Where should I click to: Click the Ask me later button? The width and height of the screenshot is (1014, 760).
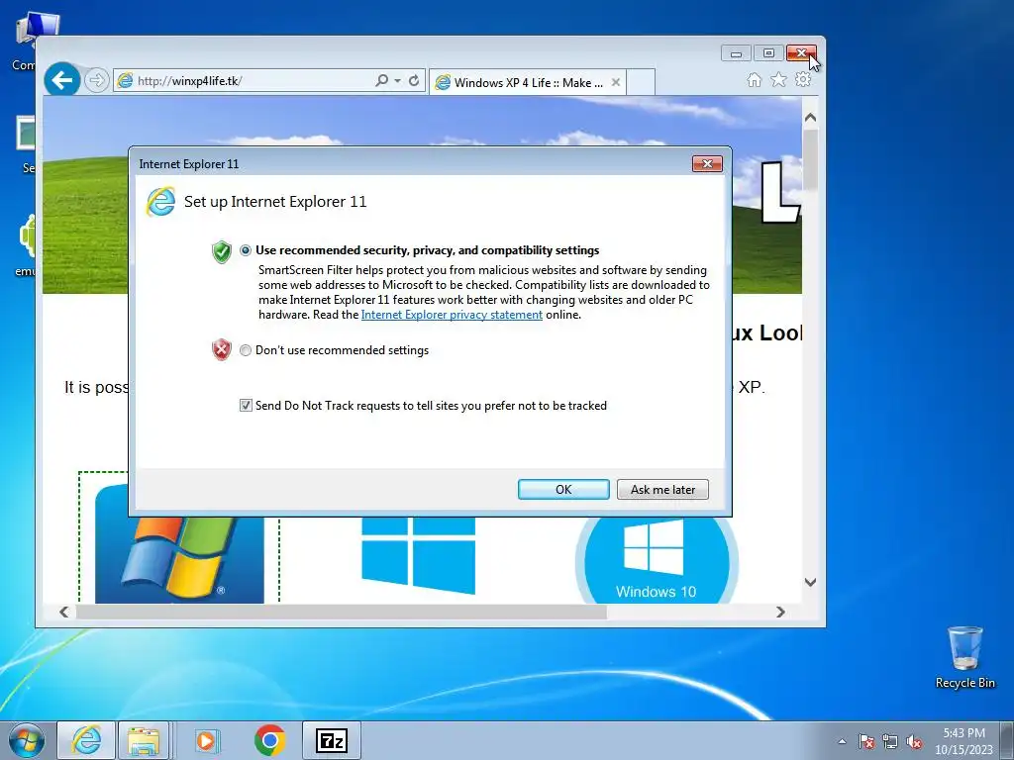coord(662,489)
